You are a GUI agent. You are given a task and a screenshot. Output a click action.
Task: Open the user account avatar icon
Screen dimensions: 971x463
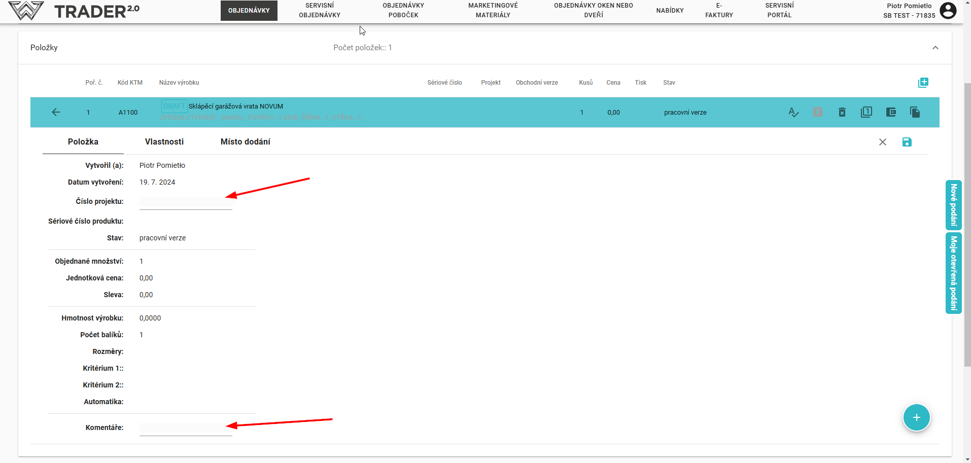point(948,11)
